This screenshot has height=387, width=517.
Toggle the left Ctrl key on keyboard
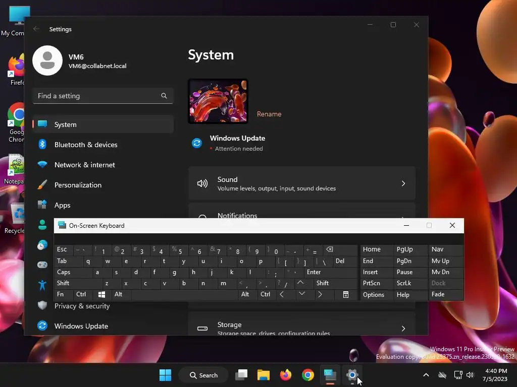tap(82, 294)
